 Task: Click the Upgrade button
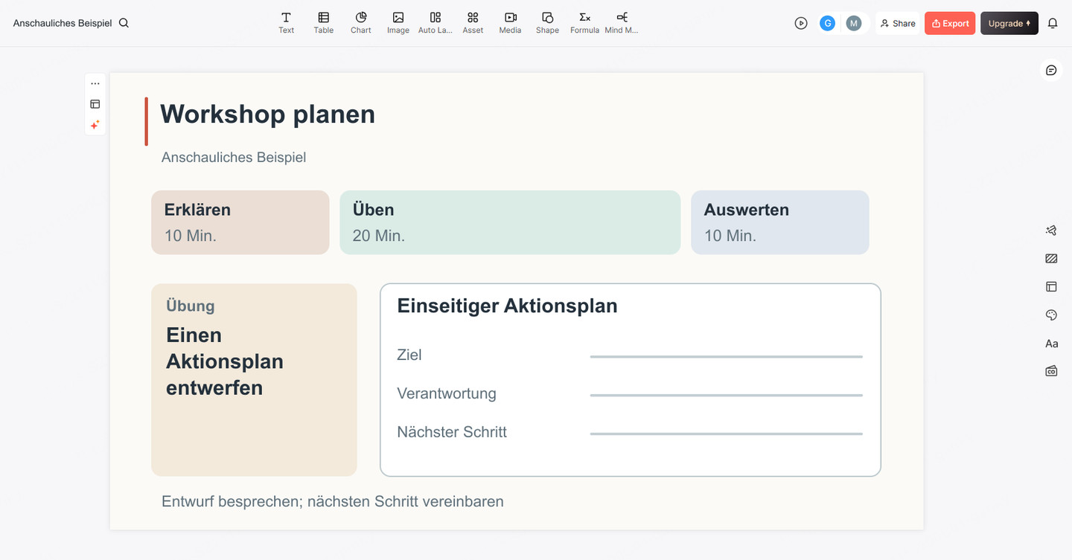pos(1009,23)
